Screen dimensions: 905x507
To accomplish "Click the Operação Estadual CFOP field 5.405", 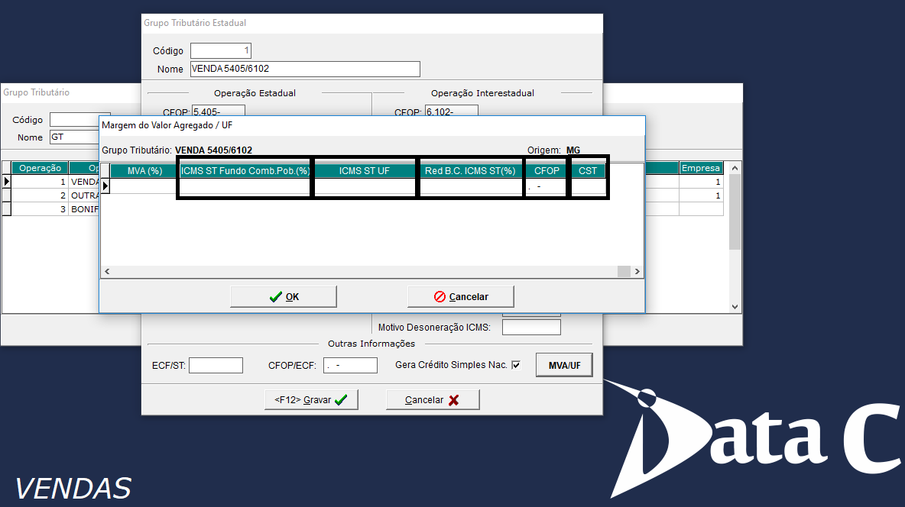I will click(219, 111).
